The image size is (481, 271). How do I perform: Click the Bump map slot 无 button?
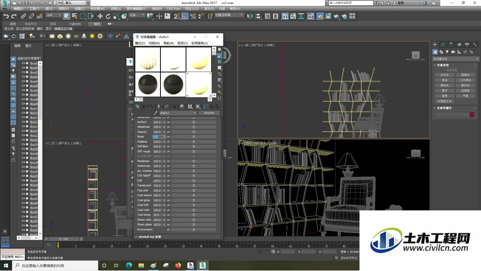click(x=194, y=137)
